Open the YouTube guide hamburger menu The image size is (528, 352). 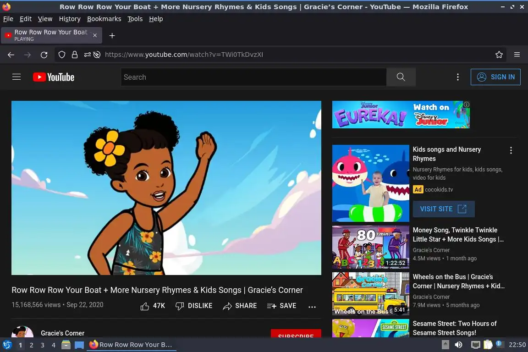(x=16, y=77)
